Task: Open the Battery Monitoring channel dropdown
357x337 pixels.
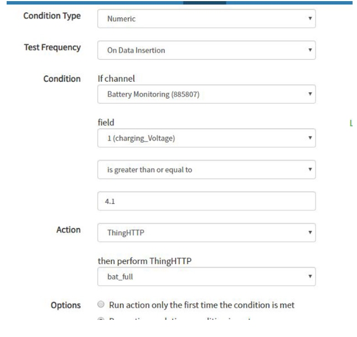Action: [x=206, y=94]
